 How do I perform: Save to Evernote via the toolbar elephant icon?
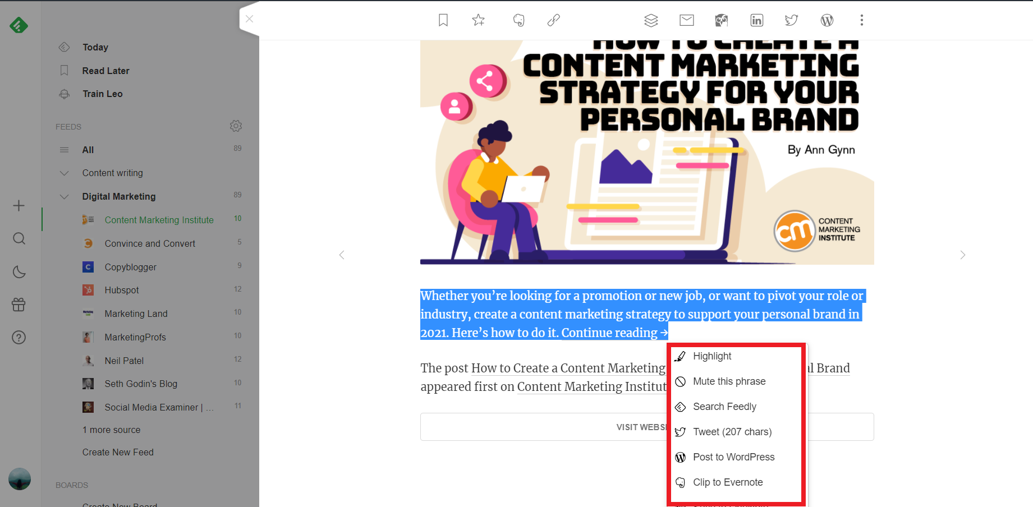[519, 20]
